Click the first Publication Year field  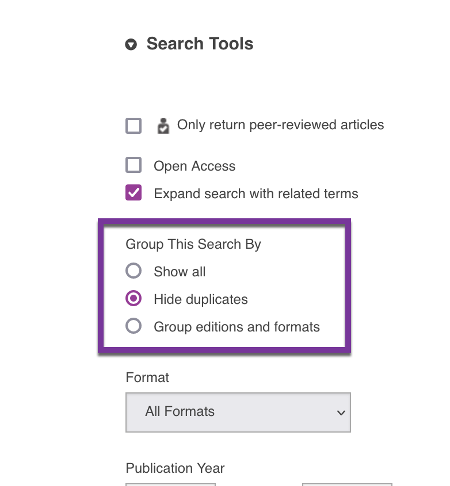170,484
